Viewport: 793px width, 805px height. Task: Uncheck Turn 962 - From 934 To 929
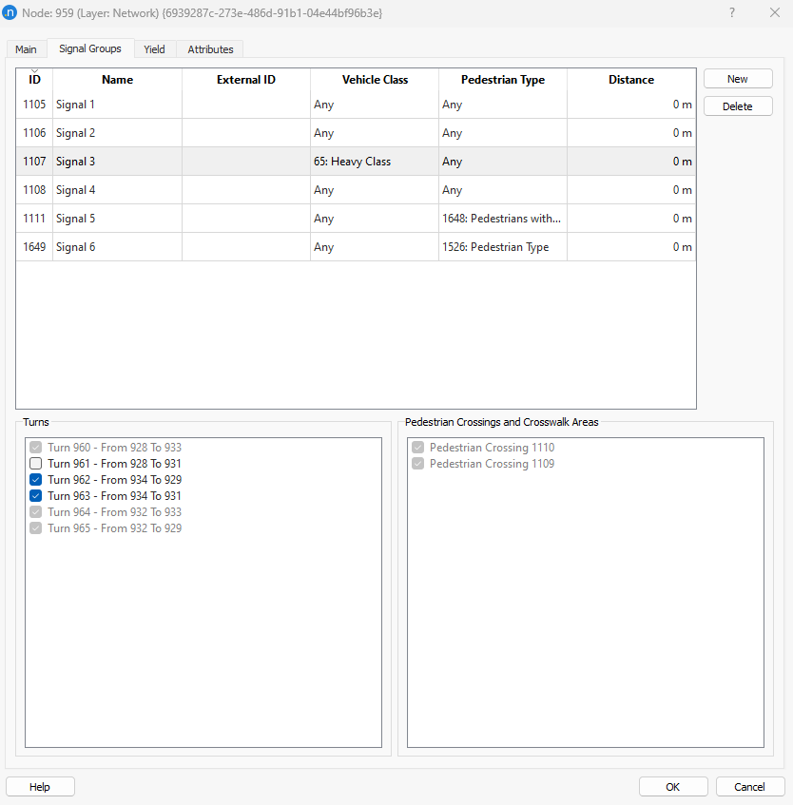[35, 479]
